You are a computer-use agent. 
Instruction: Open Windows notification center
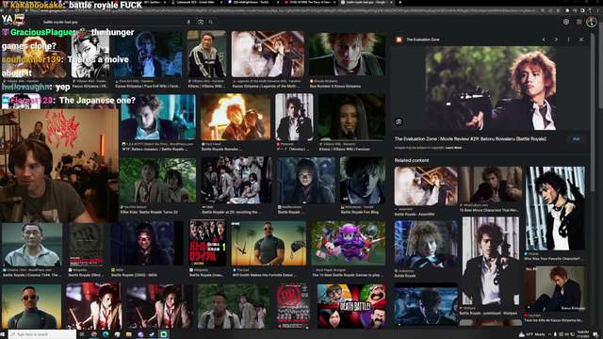[x=595, y=334]
